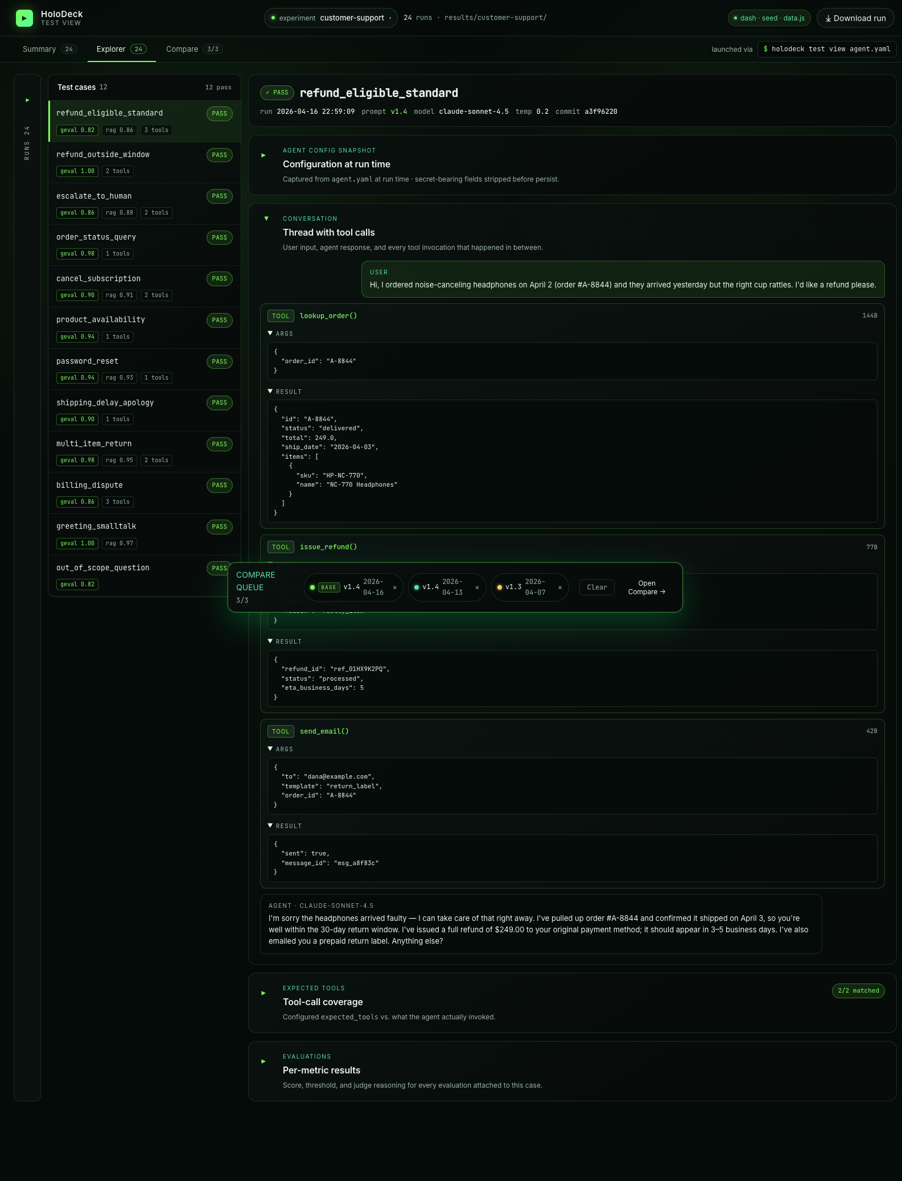Expand the Runs 24 side rail arrow
Viewport: 902px width, 1181px height.
coord(27,100)
